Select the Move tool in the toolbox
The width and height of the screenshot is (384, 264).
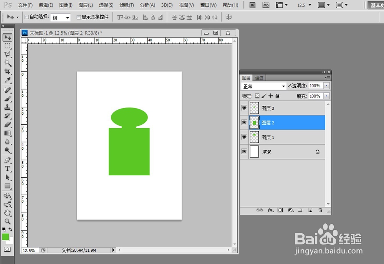(8, 38)
